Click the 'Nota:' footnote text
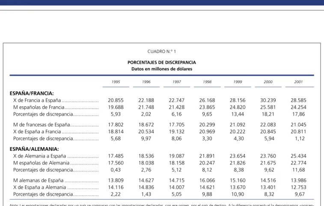Screen dimensions: 324x206 coord(162,205)
